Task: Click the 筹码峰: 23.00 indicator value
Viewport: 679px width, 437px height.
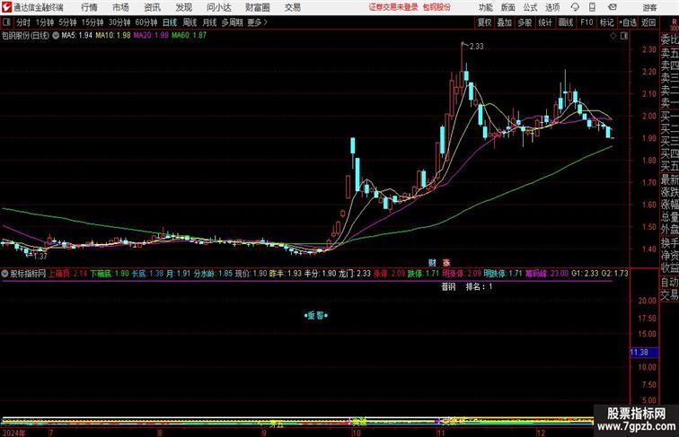Action: click(x=547, y=274)
